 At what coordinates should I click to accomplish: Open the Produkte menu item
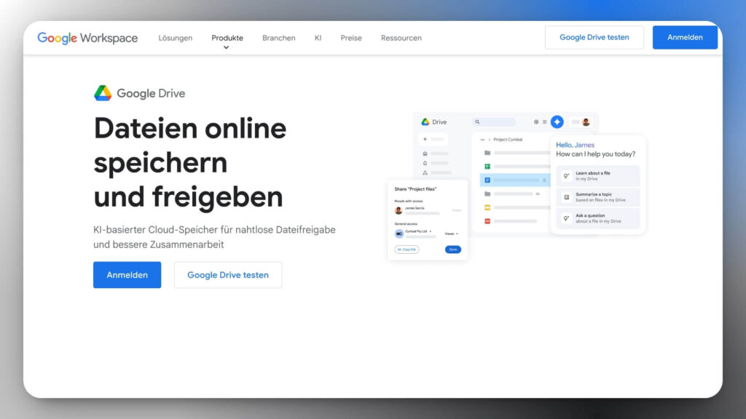coord(227,38)
